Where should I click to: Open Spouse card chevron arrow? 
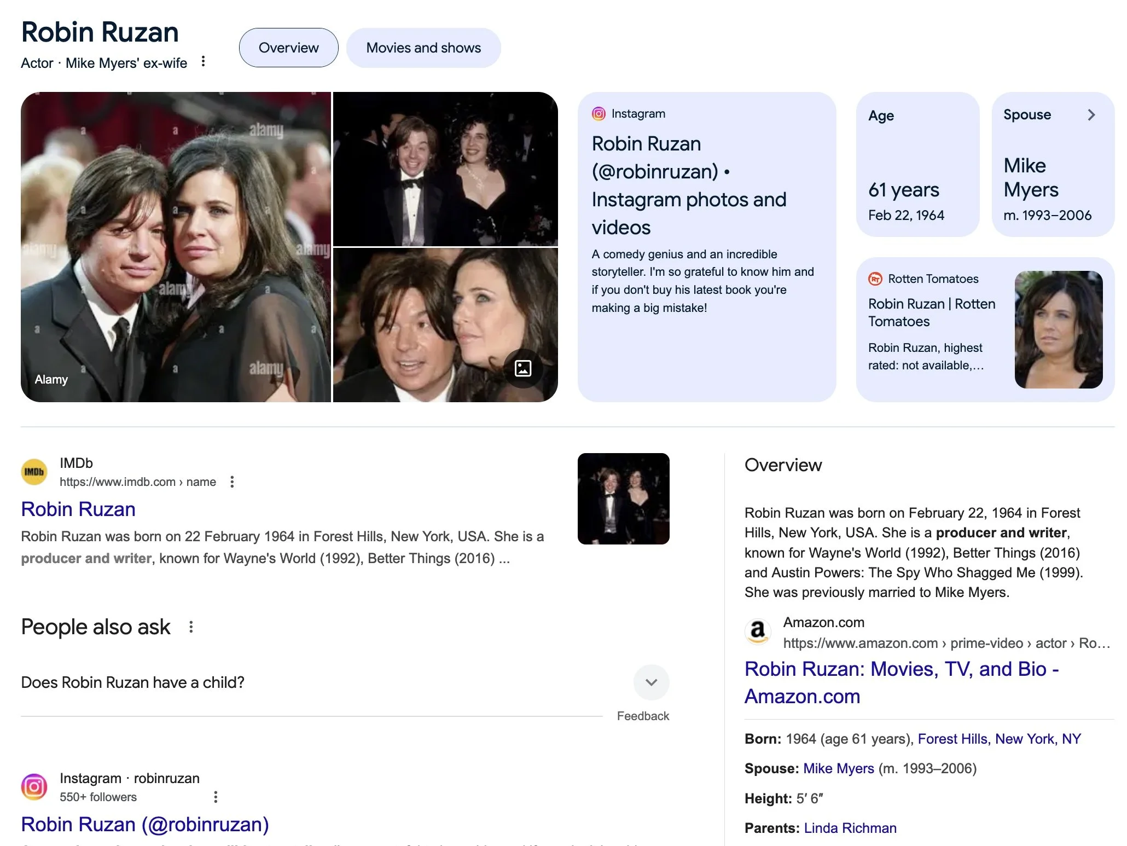[1091, 115]
